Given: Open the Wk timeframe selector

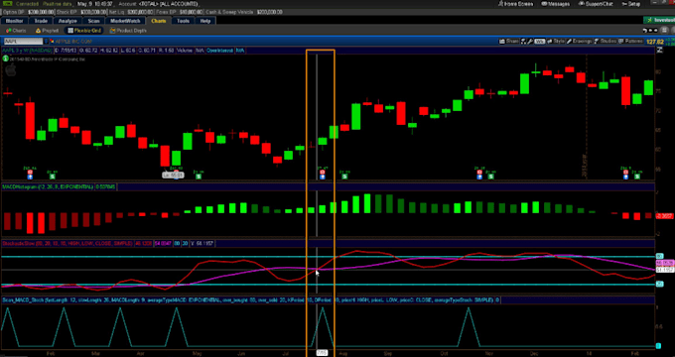Looking at the screenshot, I should pos(539,42).
